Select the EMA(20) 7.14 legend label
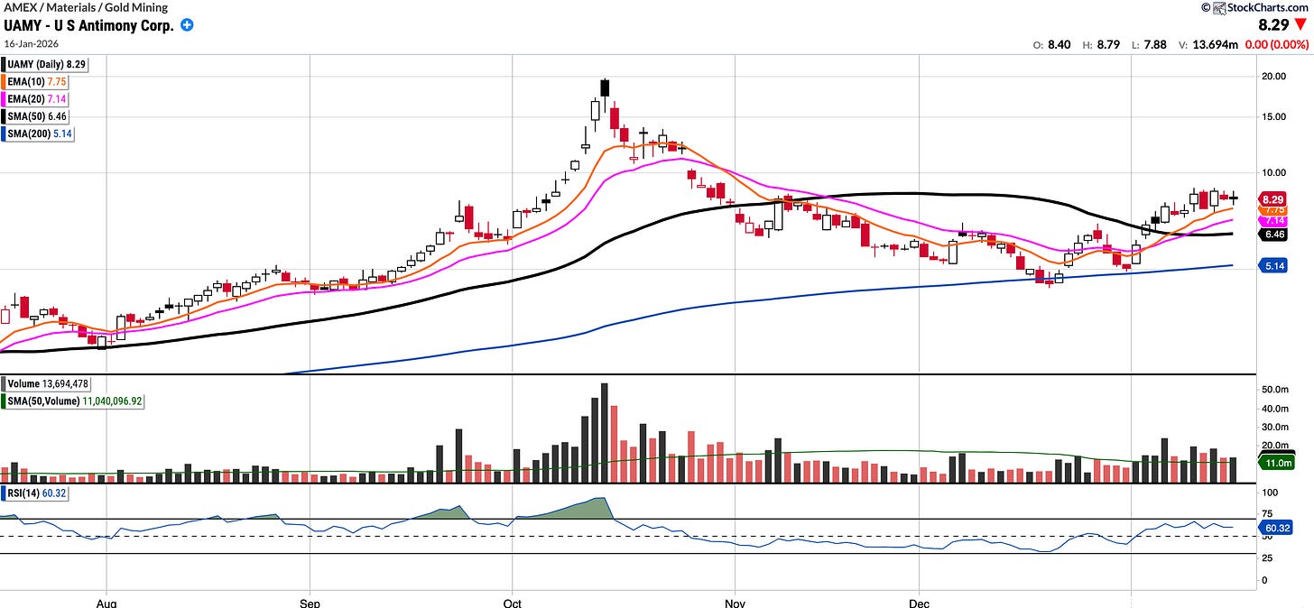The width and height of the screenshot is (1314, 608). tap(39, 99)
